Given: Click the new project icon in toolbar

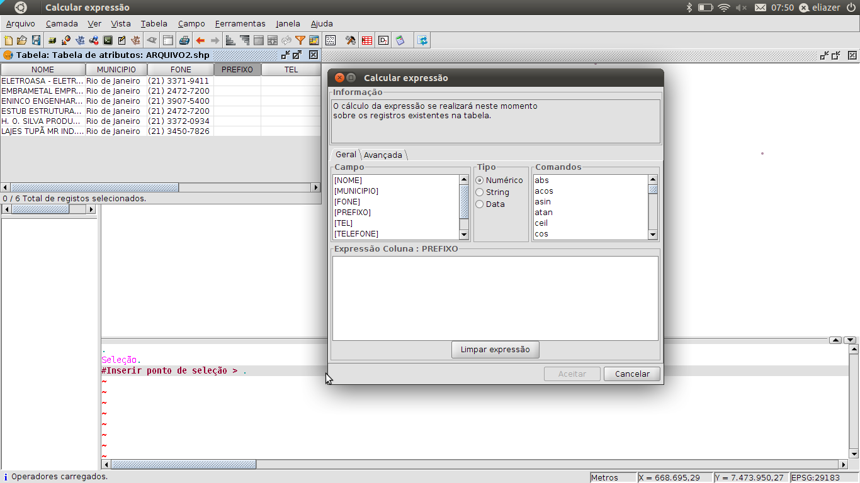Looking at the screenshot, I should (x=8, y=41).
